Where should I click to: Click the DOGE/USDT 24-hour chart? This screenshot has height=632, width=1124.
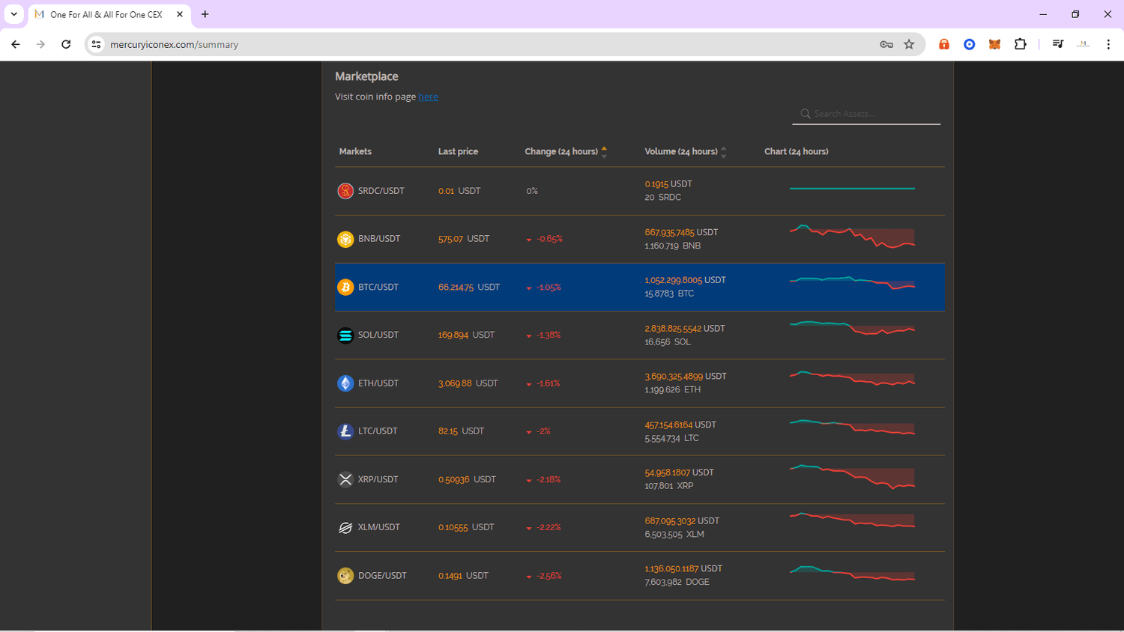coord(852,574)
